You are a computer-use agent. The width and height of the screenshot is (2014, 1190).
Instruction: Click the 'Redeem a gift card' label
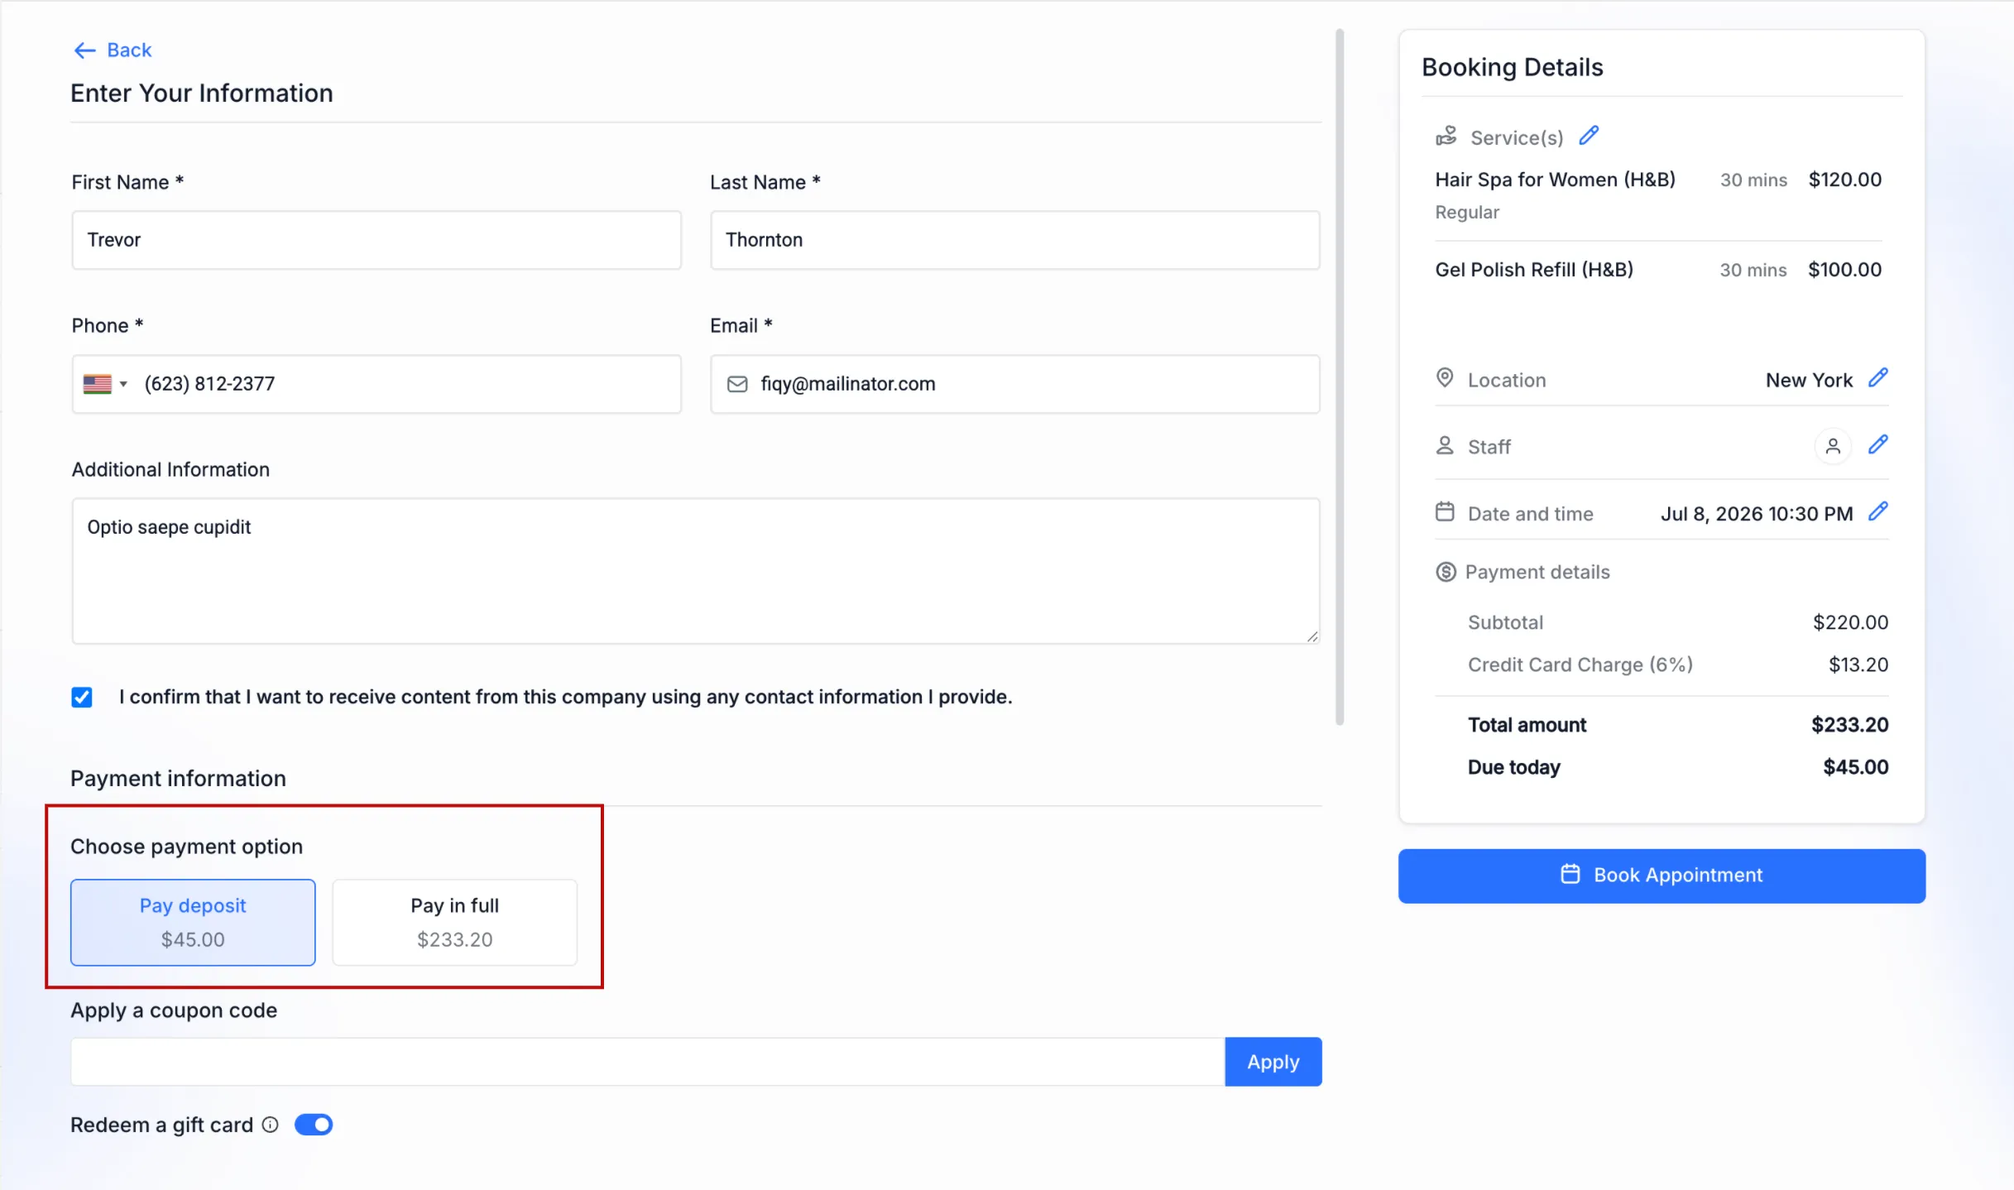162,1125
